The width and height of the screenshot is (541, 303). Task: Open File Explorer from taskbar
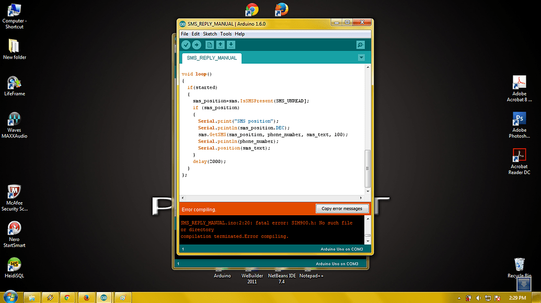click(32, 297)
